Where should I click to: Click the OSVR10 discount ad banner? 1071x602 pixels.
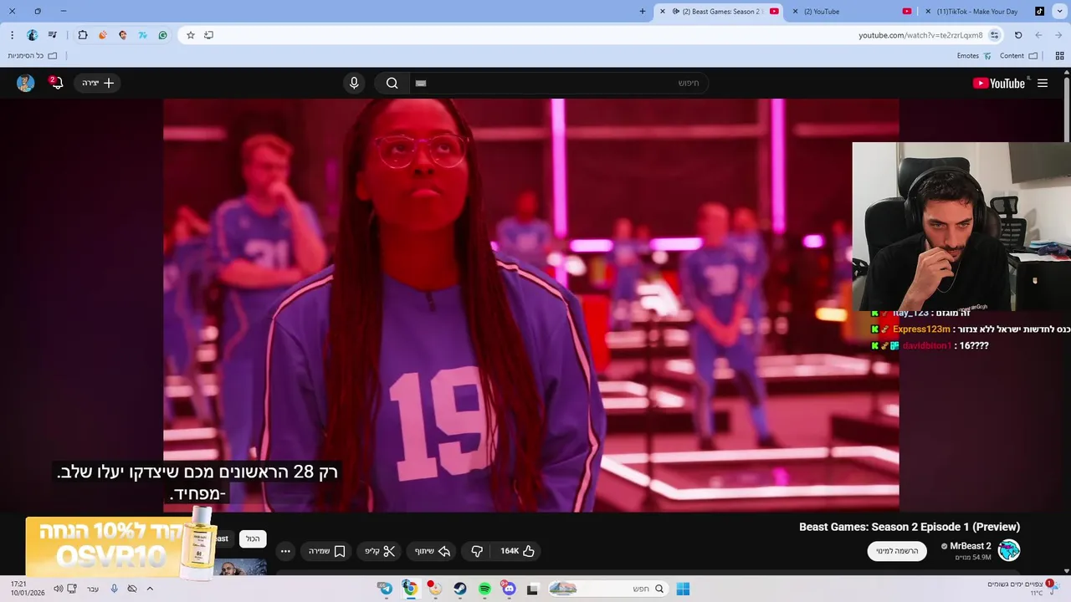pyautogui.click(x=120, y=546)
